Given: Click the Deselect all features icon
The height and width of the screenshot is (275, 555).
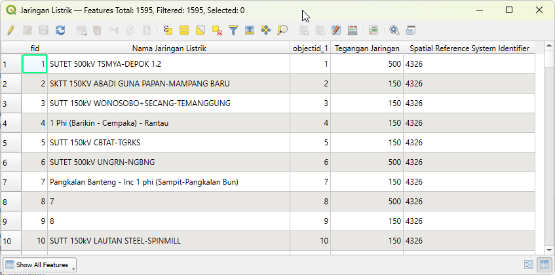Looking at the screenshot, I should [217, 30].
